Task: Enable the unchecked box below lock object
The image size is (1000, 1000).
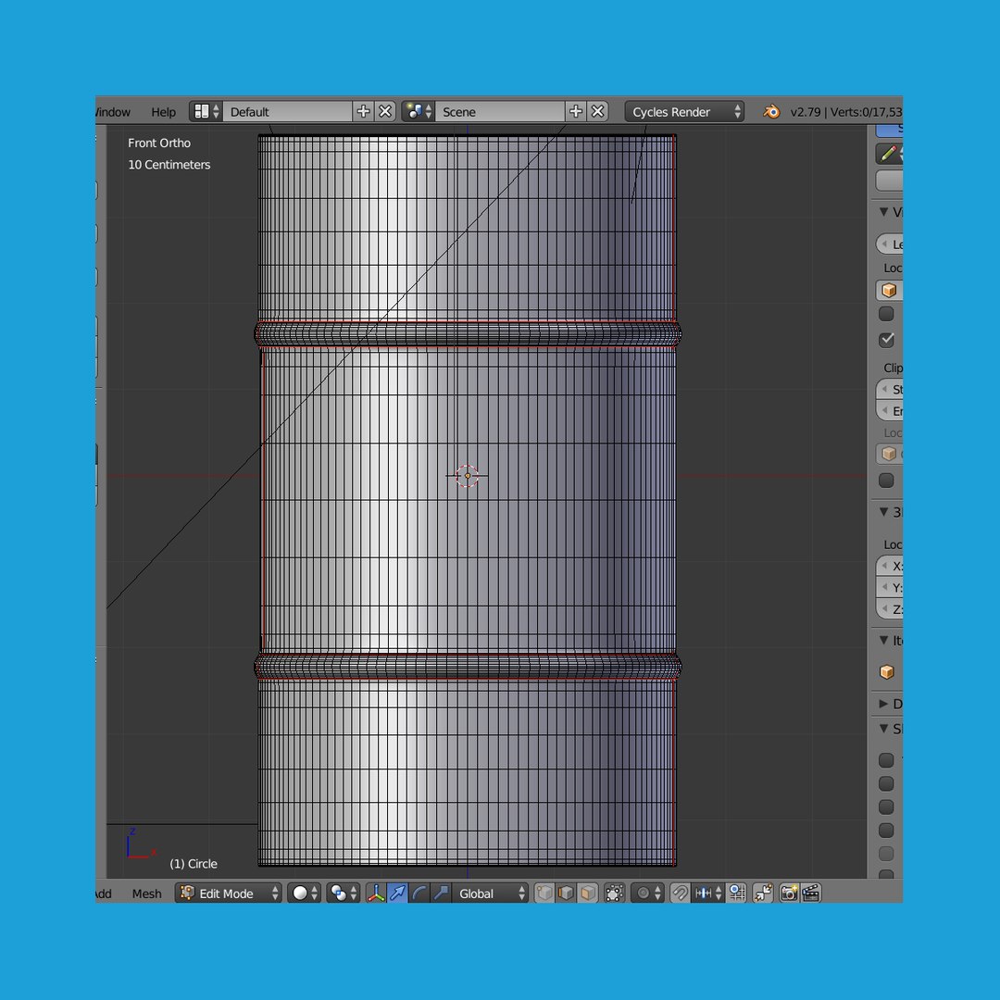Action: [x=886, y=314]
